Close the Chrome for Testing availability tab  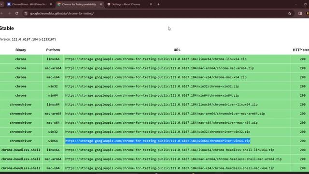[x=101, y=4]
